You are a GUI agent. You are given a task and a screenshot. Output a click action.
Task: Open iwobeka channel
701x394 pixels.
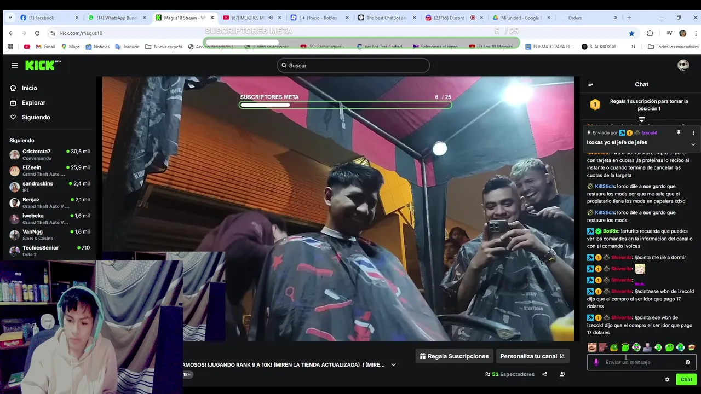(49, 219)
